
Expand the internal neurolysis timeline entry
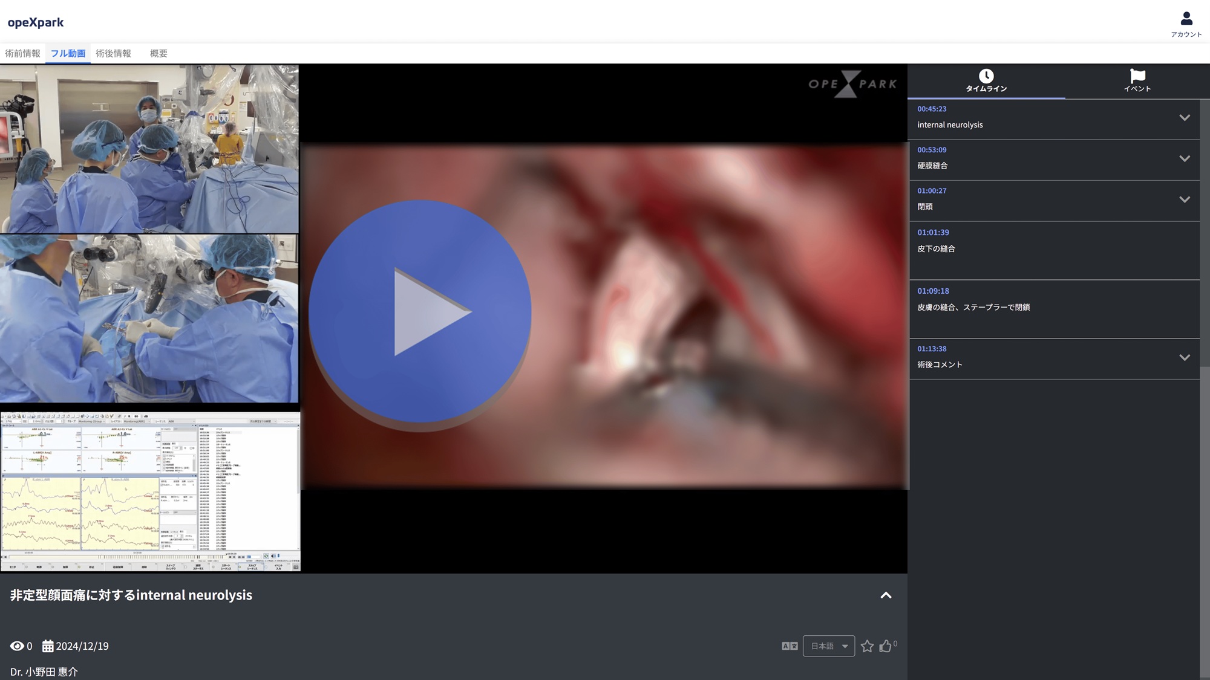pyautogui.click(x=1185, y=118)
